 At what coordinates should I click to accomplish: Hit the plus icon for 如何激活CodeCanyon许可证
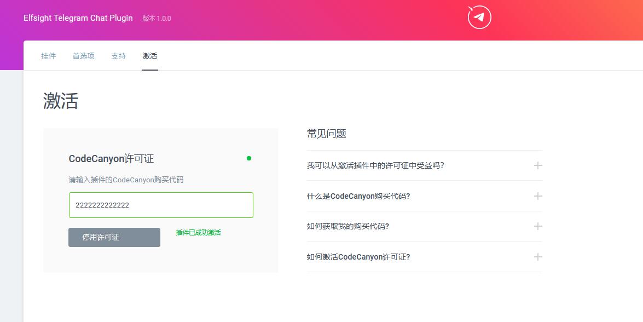[x=537, y=257]
